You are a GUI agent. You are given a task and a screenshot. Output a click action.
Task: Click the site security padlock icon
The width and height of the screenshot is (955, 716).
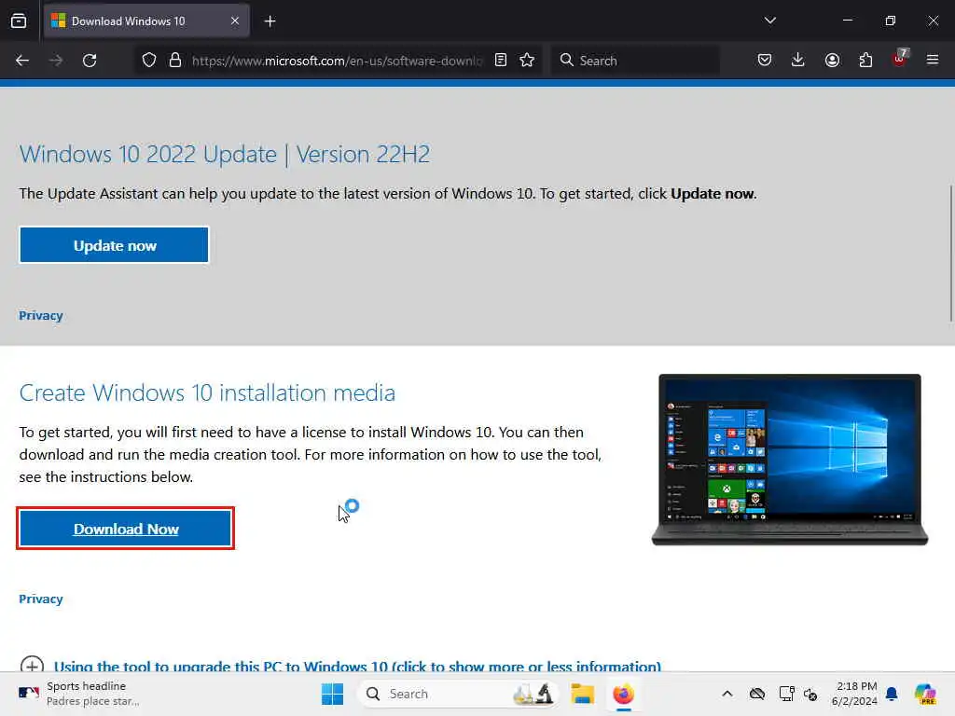click(x=175, y=60)
